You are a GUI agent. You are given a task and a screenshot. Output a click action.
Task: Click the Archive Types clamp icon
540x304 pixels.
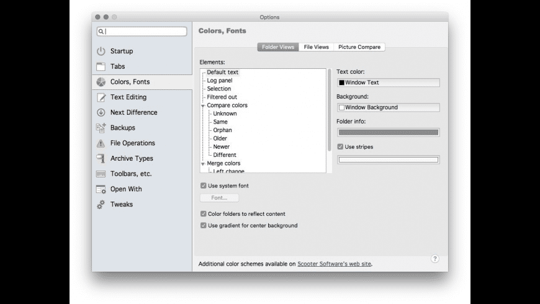point(101,158)
